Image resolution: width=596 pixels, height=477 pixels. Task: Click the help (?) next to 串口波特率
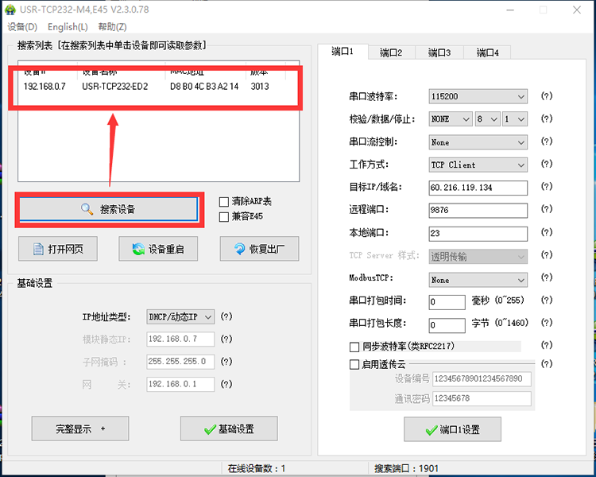pyautogui.click(x=546, y=96)
